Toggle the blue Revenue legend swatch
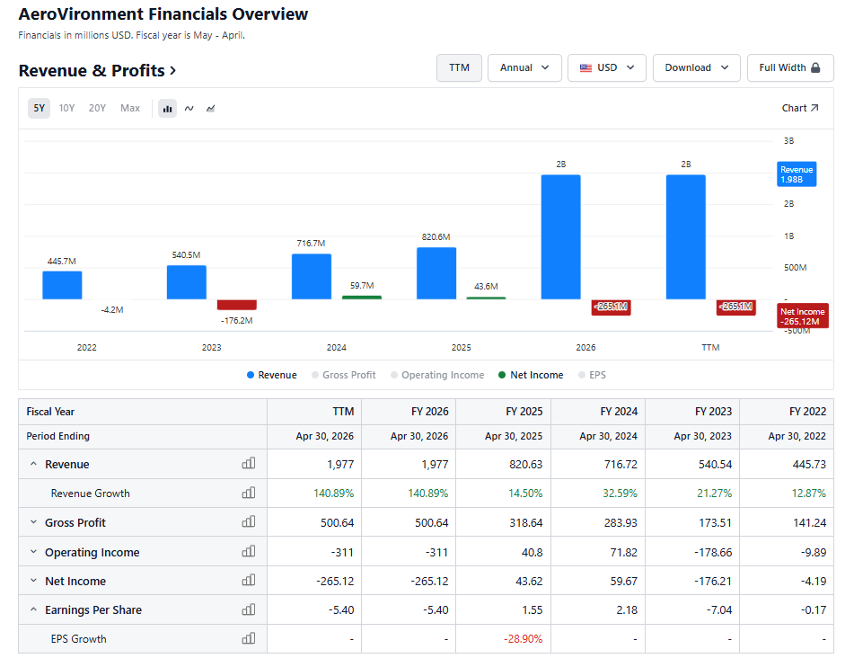 click(x=250, y=375)
